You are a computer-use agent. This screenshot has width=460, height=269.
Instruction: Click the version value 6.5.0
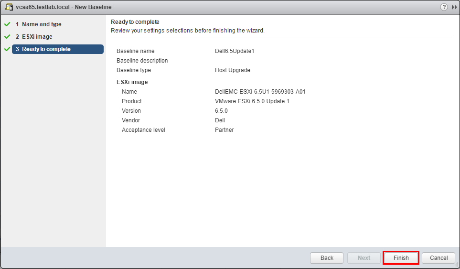point(221,111)
